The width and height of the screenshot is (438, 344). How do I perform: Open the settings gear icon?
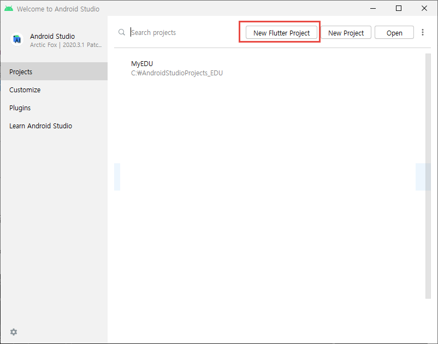(14, 332)
